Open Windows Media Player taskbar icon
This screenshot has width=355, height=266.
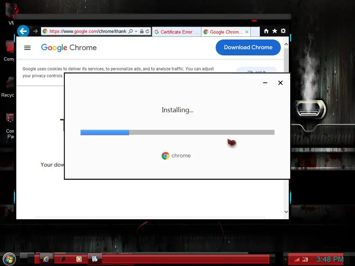pos(79,259)
